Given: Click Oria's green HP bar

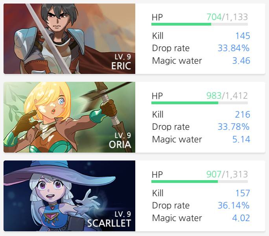Looking at the screenshot, I should (x=199, y=103).
